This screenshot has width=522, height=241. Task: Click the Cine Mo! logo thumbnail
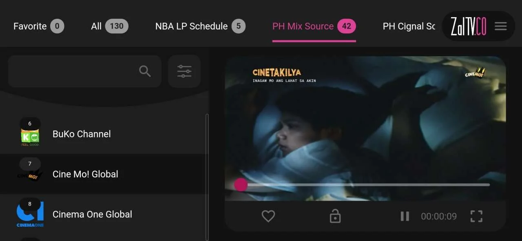click(x=30, y=175)
